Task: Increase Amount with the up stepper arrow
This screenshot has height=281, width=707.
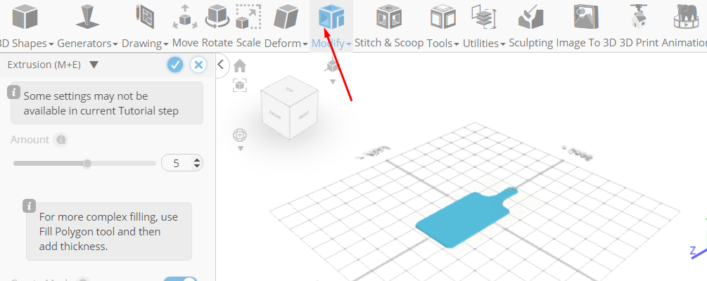Action: 196,160
